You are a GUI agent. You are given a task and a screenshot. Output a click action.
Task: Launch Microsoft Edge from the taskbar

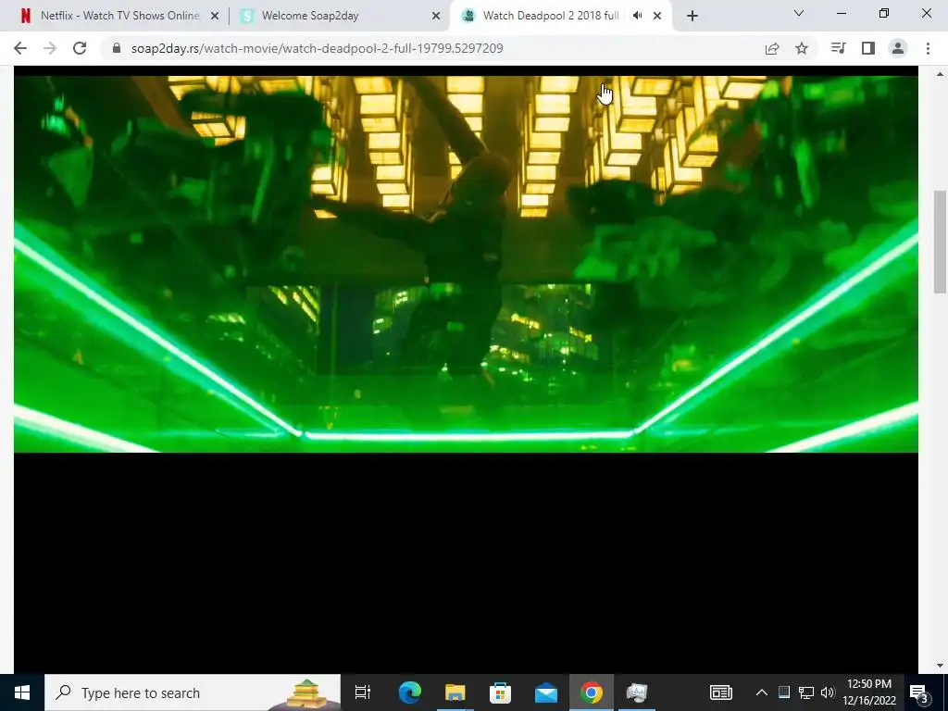coord(409,692)
